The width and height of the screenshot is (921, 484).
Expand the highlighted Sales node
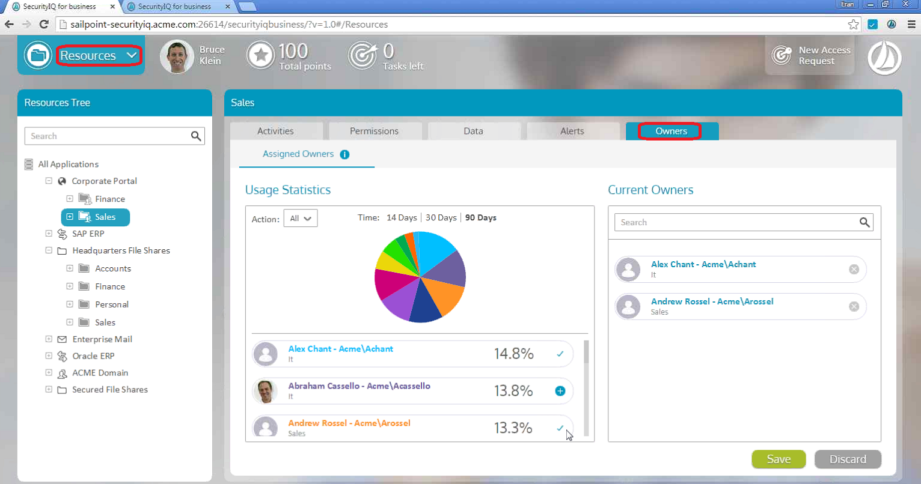(x=70, y=217)
